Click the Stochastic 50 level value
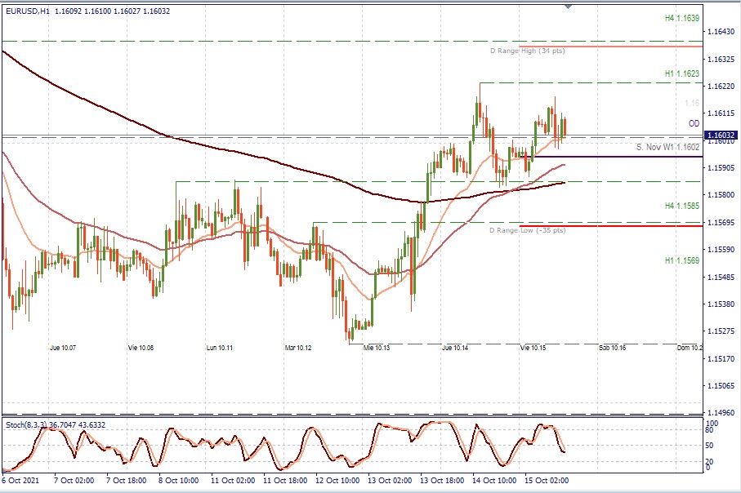 tap(709, 446)
